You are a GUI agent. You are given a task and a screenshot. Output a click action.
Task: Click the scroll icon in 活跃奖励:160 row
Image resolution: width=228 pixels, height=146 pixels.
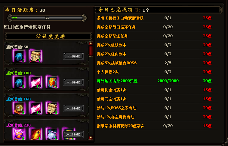[52, 108]
